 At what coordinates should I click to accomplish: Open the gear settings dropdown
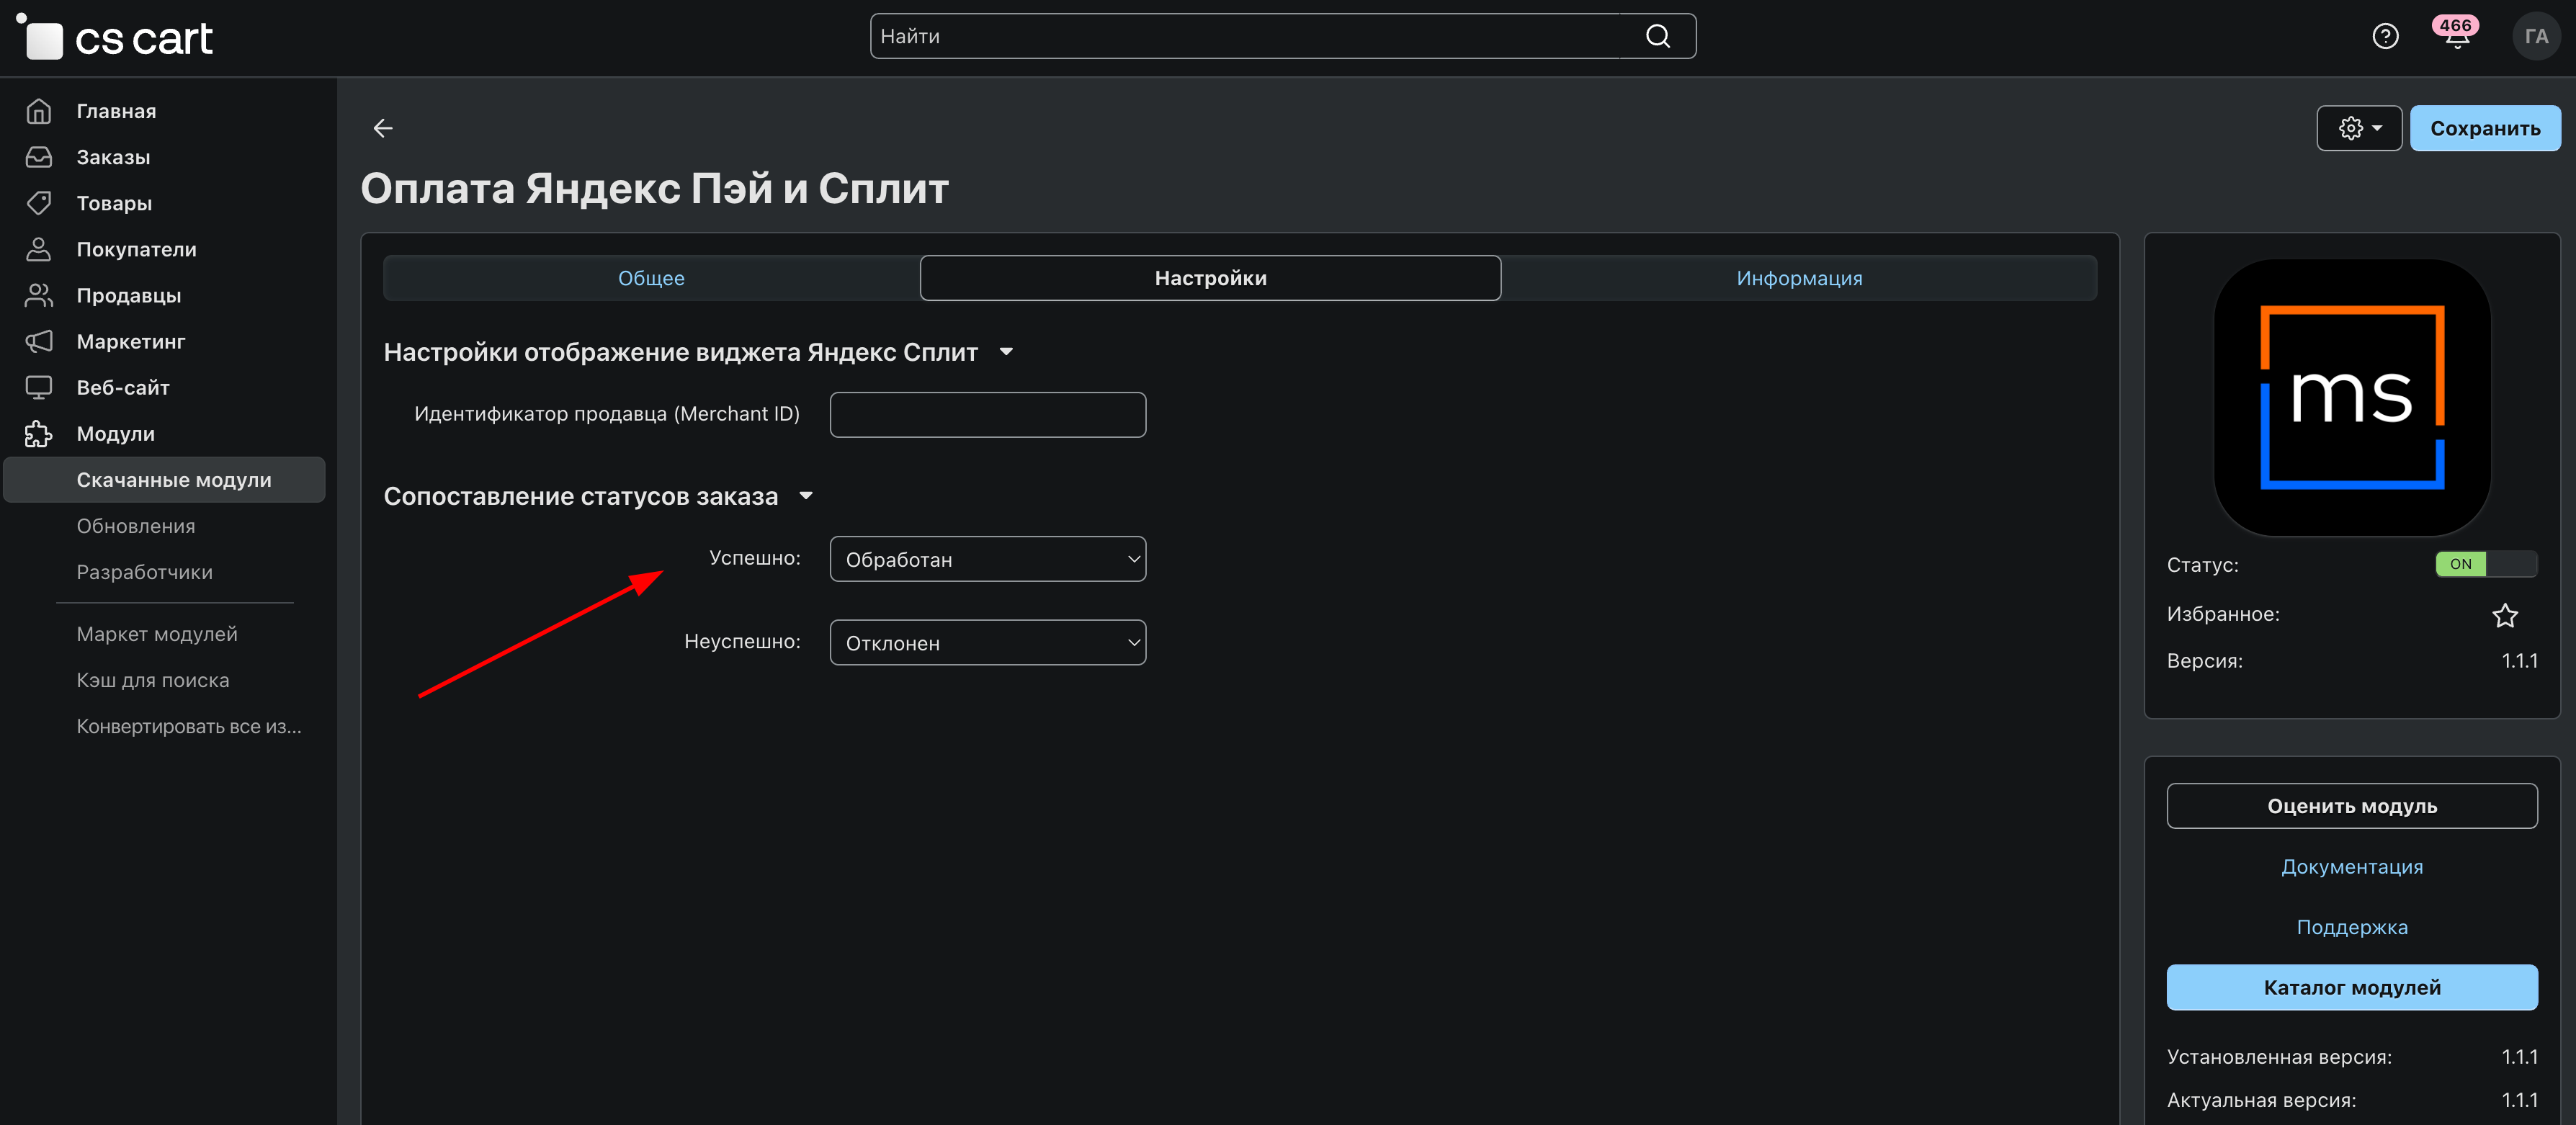(x=2358, y=128)
